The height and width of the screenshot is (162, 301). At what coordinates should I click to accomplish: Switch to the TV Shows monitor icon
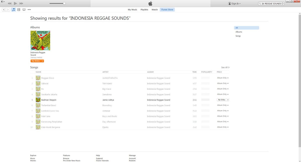tap(24, 9)
